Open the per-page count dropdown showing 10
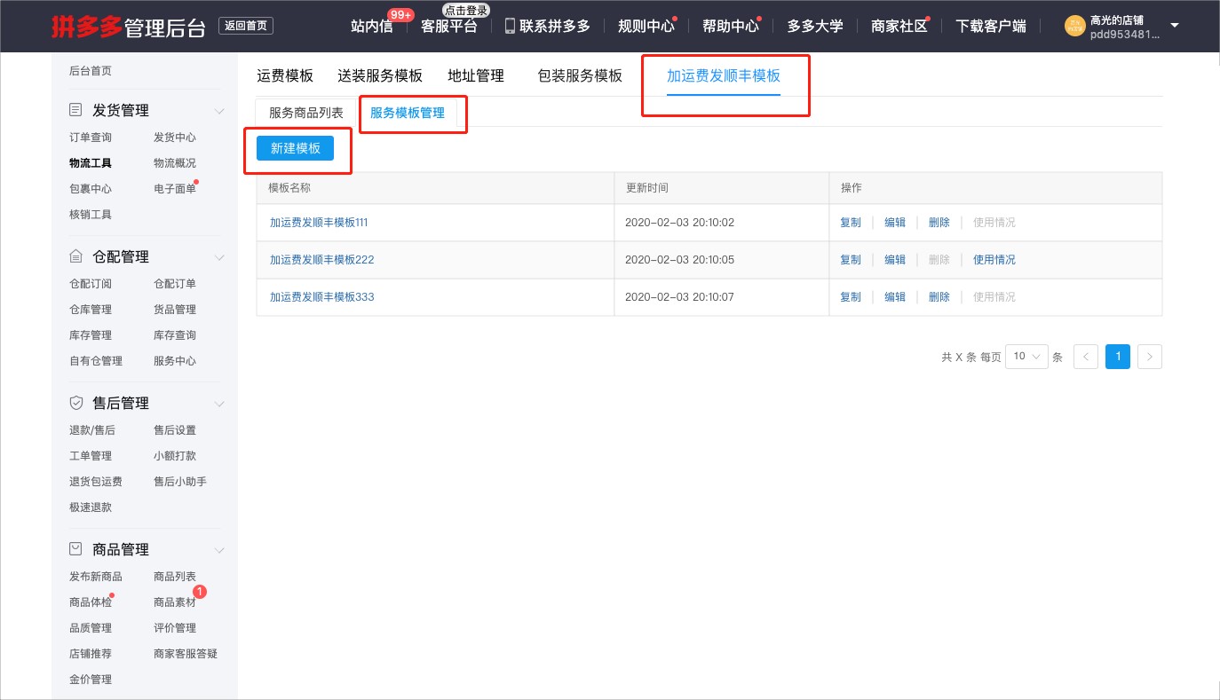The width and height of the screenshot is (1220, 700). click(1026, 357)
